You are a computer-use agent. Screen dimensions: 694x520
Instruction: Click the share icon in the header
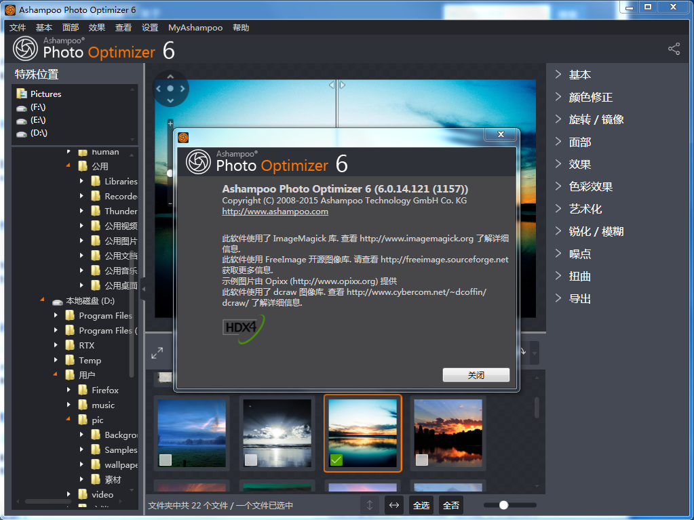click(674, 49)
